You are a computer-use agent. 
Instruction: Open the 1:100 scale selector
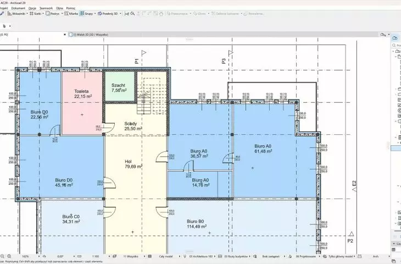(x=96, y=256)
